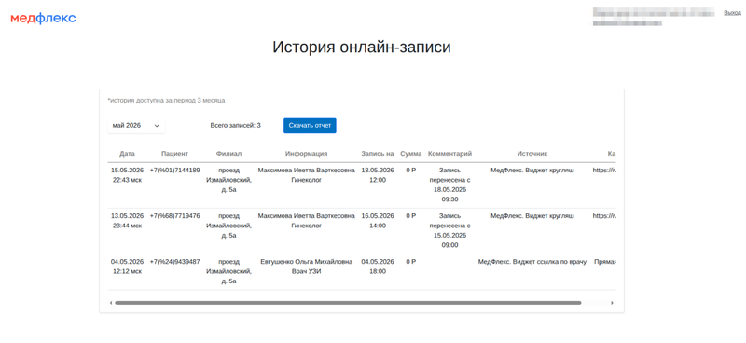The height and width of the screenshot is (343, 746).
Task: Click the Информация column header
Action: tap(307, 154)
